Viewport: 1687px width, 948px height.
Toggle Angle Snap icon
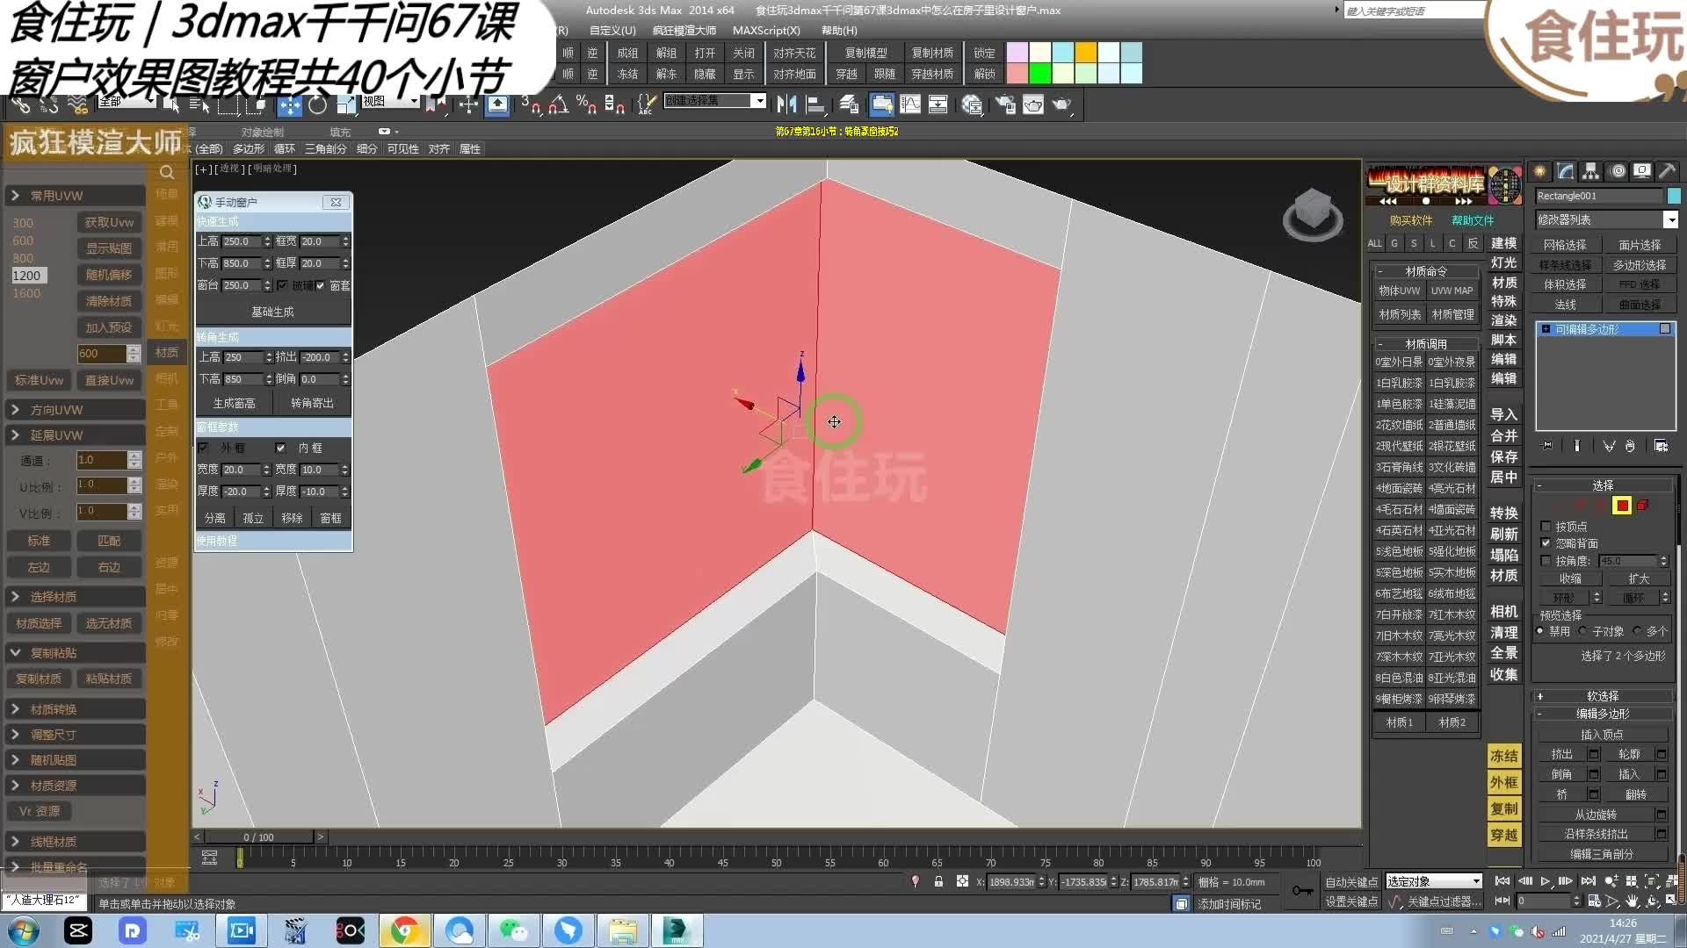coord(558,105)
